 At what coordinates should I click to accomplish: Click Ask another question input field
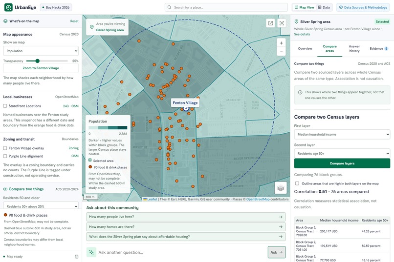[181, 252]
